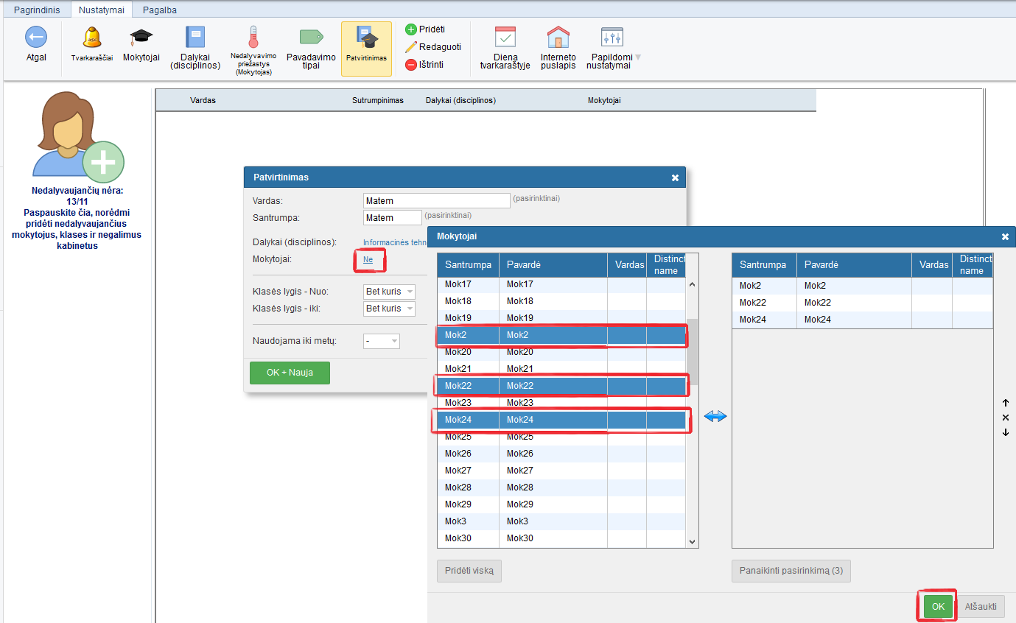Click right list Pavardė column header
The image size is (1016, 623).
click(853, 265)
